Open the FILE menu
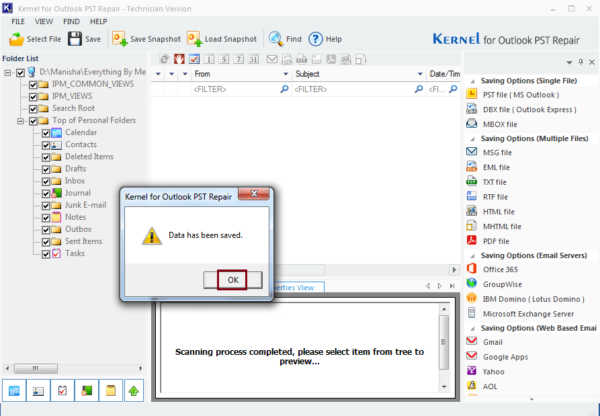600x416 pixels. 18,22
